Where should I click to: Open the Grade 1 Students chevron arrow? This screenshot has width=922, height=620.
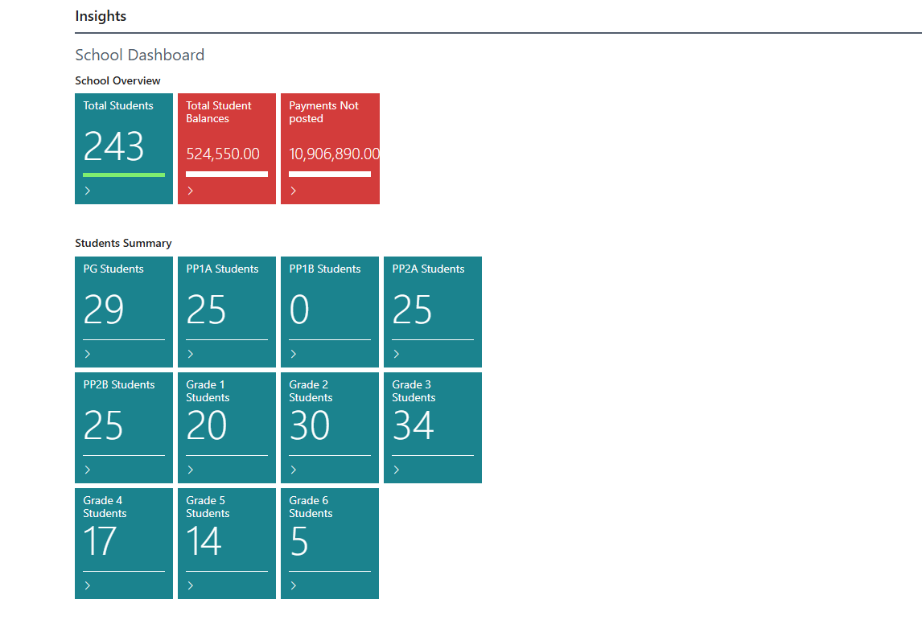[191, 470]
